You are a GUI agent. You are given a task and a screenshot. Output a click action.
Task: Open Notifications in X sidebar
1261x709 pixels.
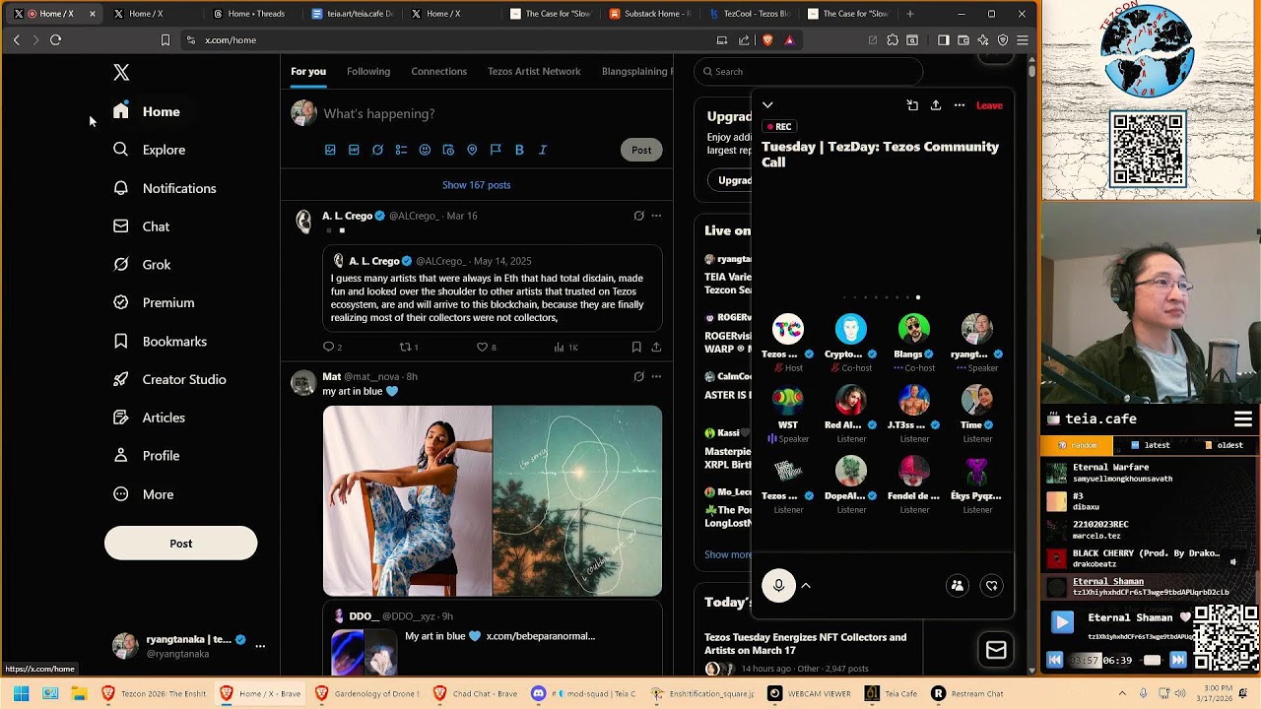pyautogui.click(x=165, y=188)
